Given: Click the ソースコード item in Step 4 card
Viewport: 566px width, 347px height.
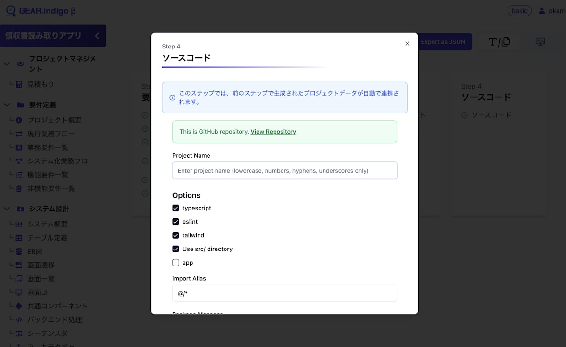Looking at the screenshot, I should coord(491,115).
